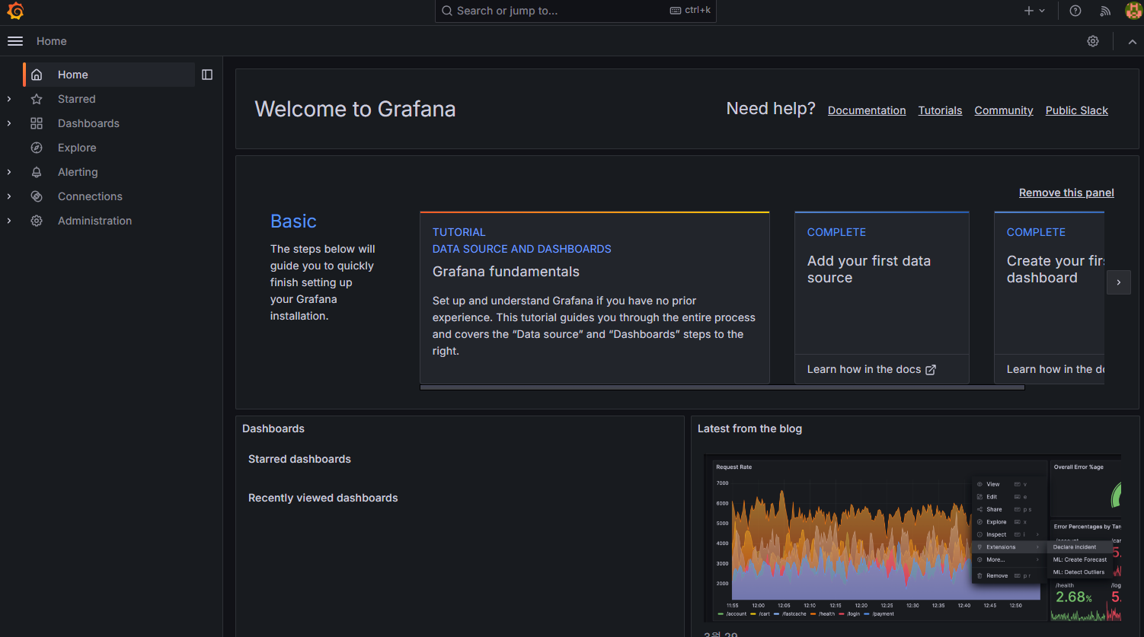Click the Basic heading
The width and height of the screenshot is (1144, 637).
(293, 221)
